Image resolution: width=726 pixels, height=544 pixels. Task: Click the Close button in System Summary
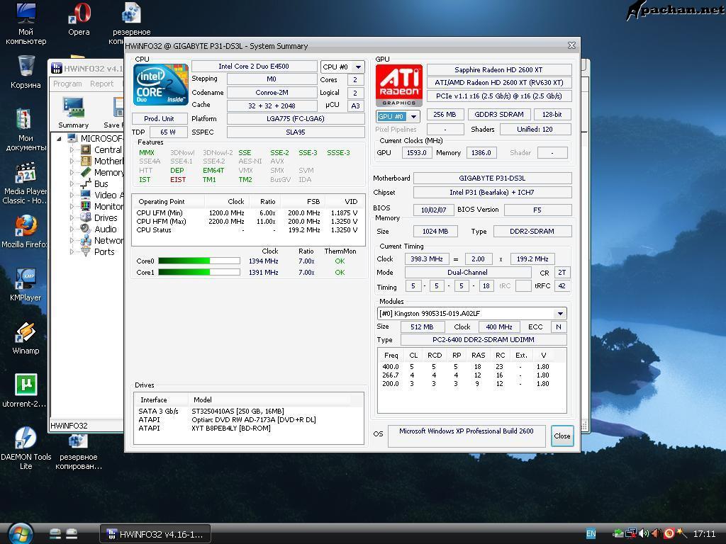click(562, 436)
